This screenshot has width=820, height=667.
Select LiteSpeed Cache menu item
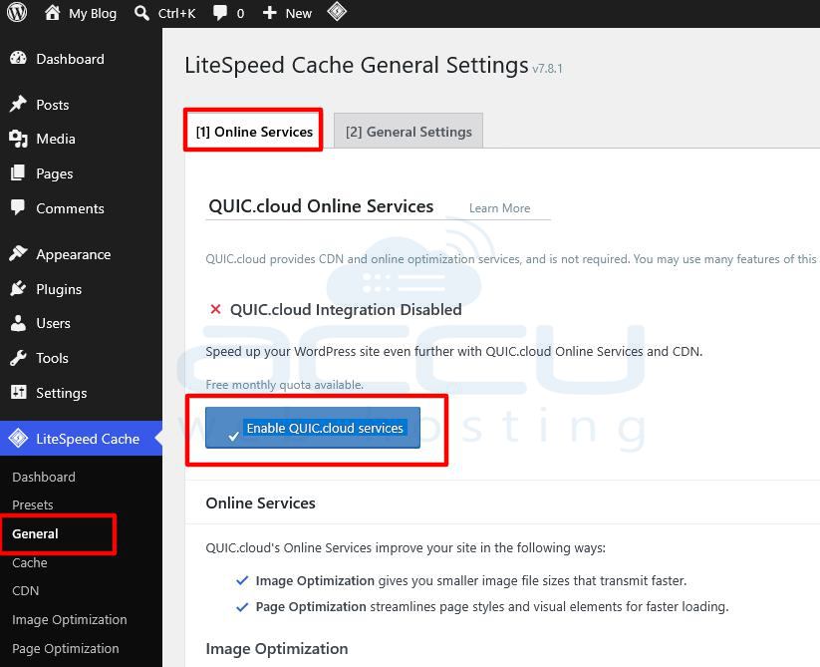tap(81, 439)
